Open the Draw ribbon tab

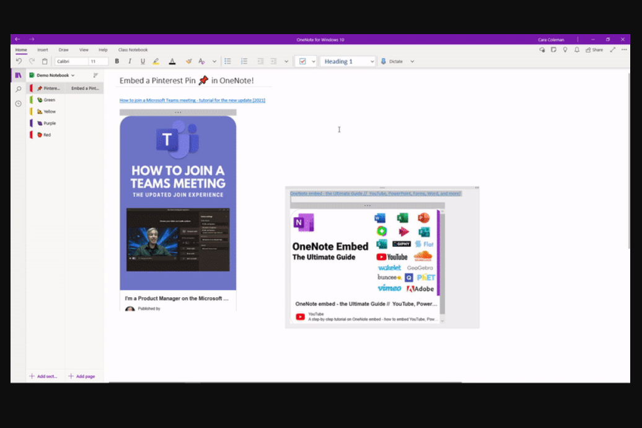coord(63,50)
